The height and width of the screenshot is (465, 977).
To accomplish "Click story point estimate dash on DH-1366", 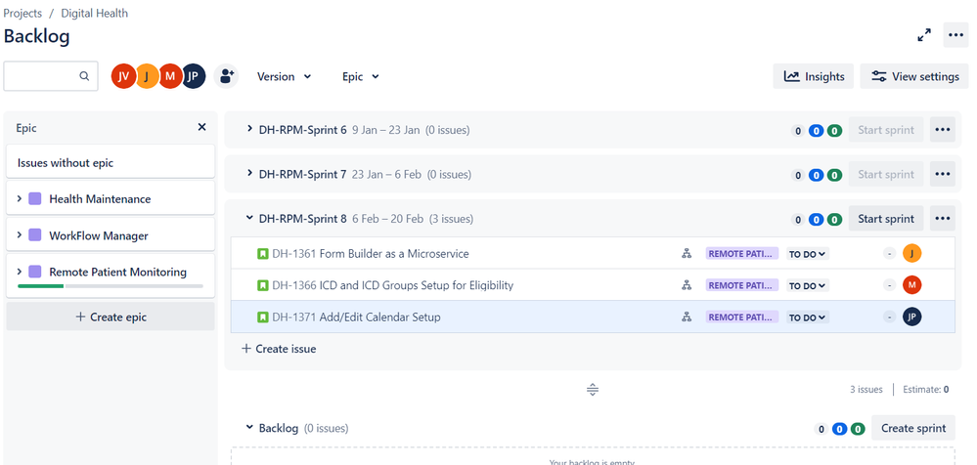I will point(889,285).
